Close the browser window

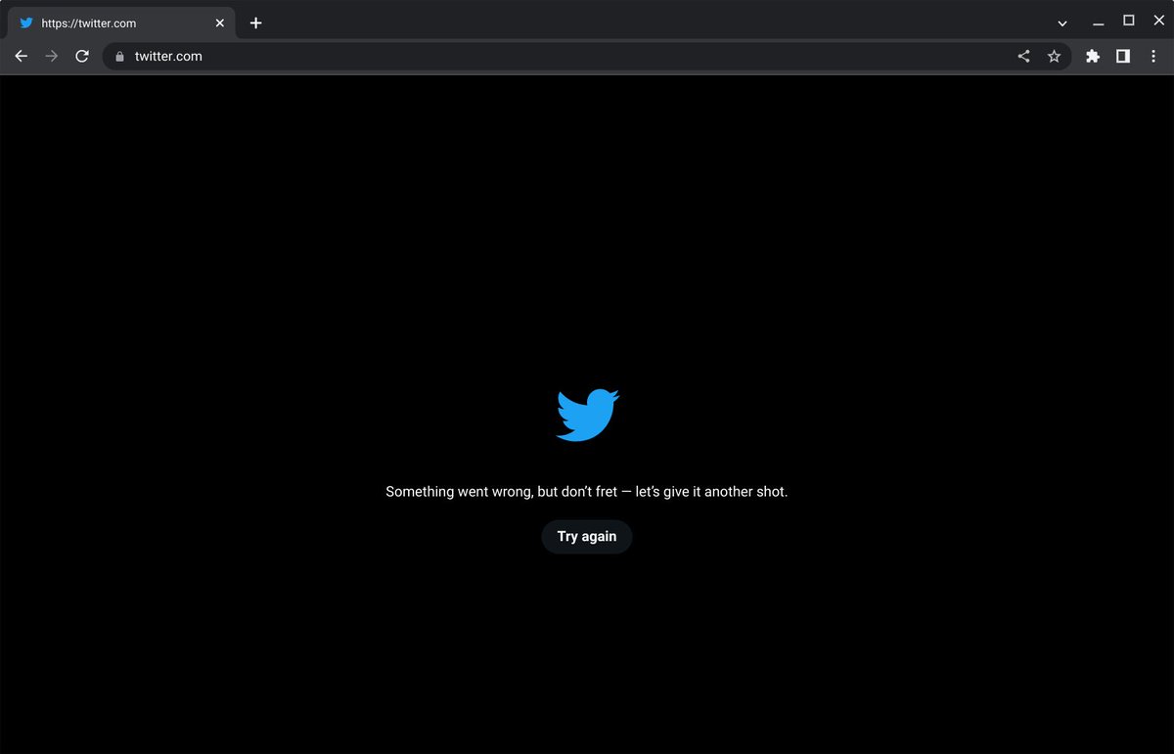[x=1158, y=21]
